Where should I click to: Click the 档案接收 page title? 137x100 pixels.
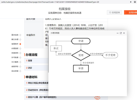(x=65, y=9)
